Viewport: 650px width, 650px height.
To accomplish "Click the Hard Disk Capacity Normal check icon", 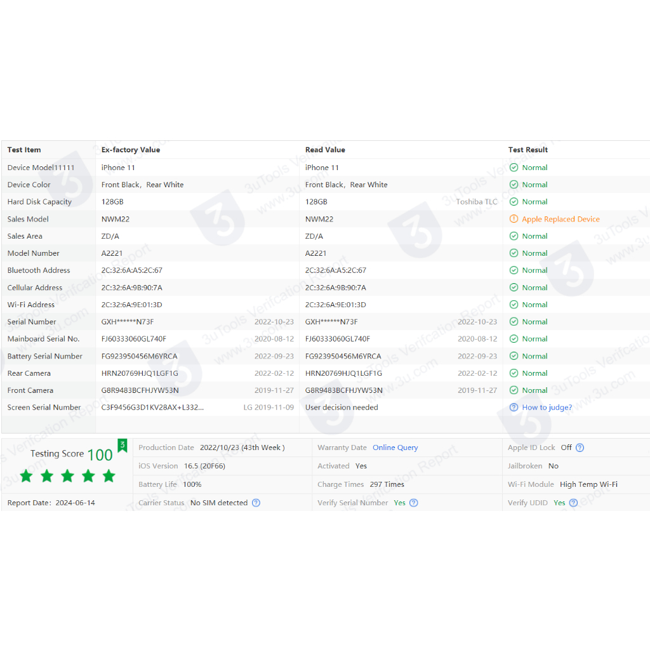I will (514, 202).
